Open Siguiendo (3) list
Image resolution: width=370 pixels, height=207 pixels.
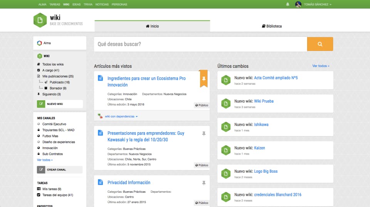coord(51,94)
